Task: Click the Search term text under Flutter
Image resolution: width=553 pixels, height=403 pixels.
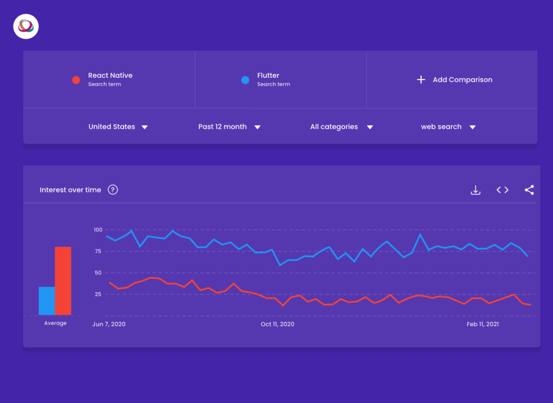Action: (274, 84)
